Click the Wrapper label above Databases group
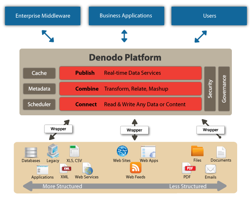250x197 pixels. point(58,129)
